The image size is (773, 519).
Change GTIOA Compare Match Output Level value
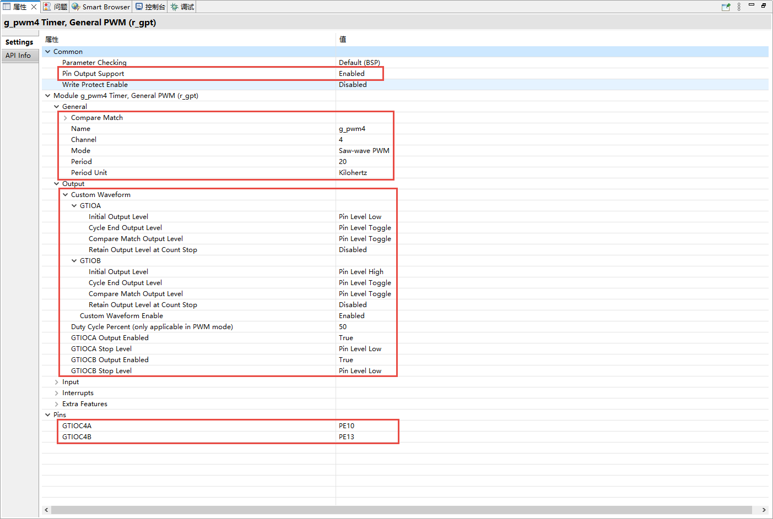click(365, 239)
